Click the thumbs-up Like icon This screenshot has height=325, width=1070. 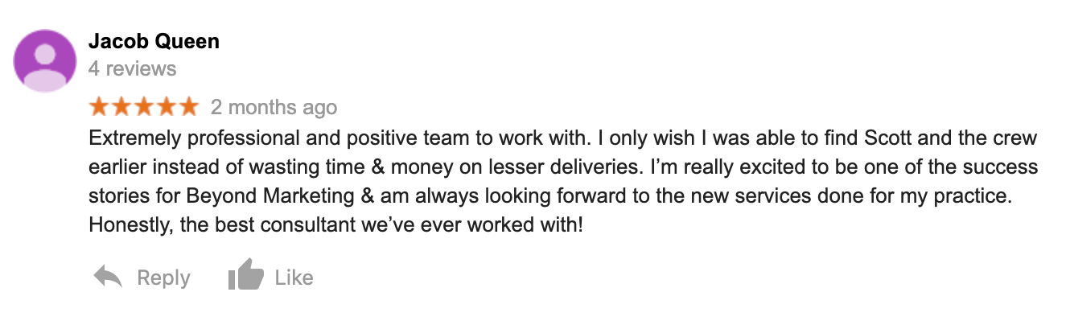[245, 278]
